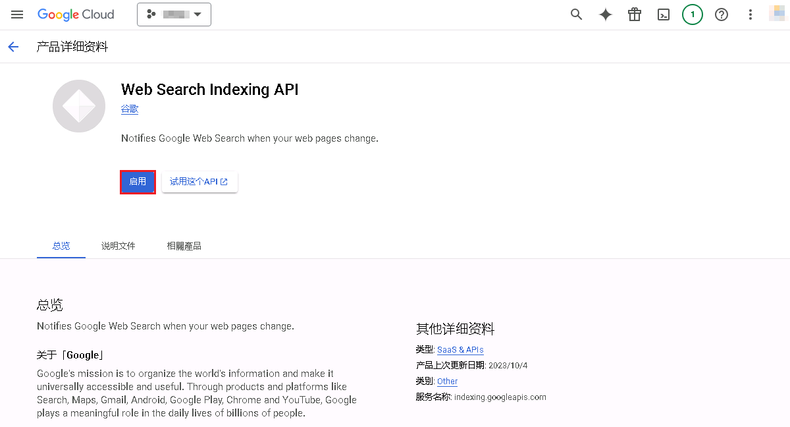Open the Other category link

(447, 382)
